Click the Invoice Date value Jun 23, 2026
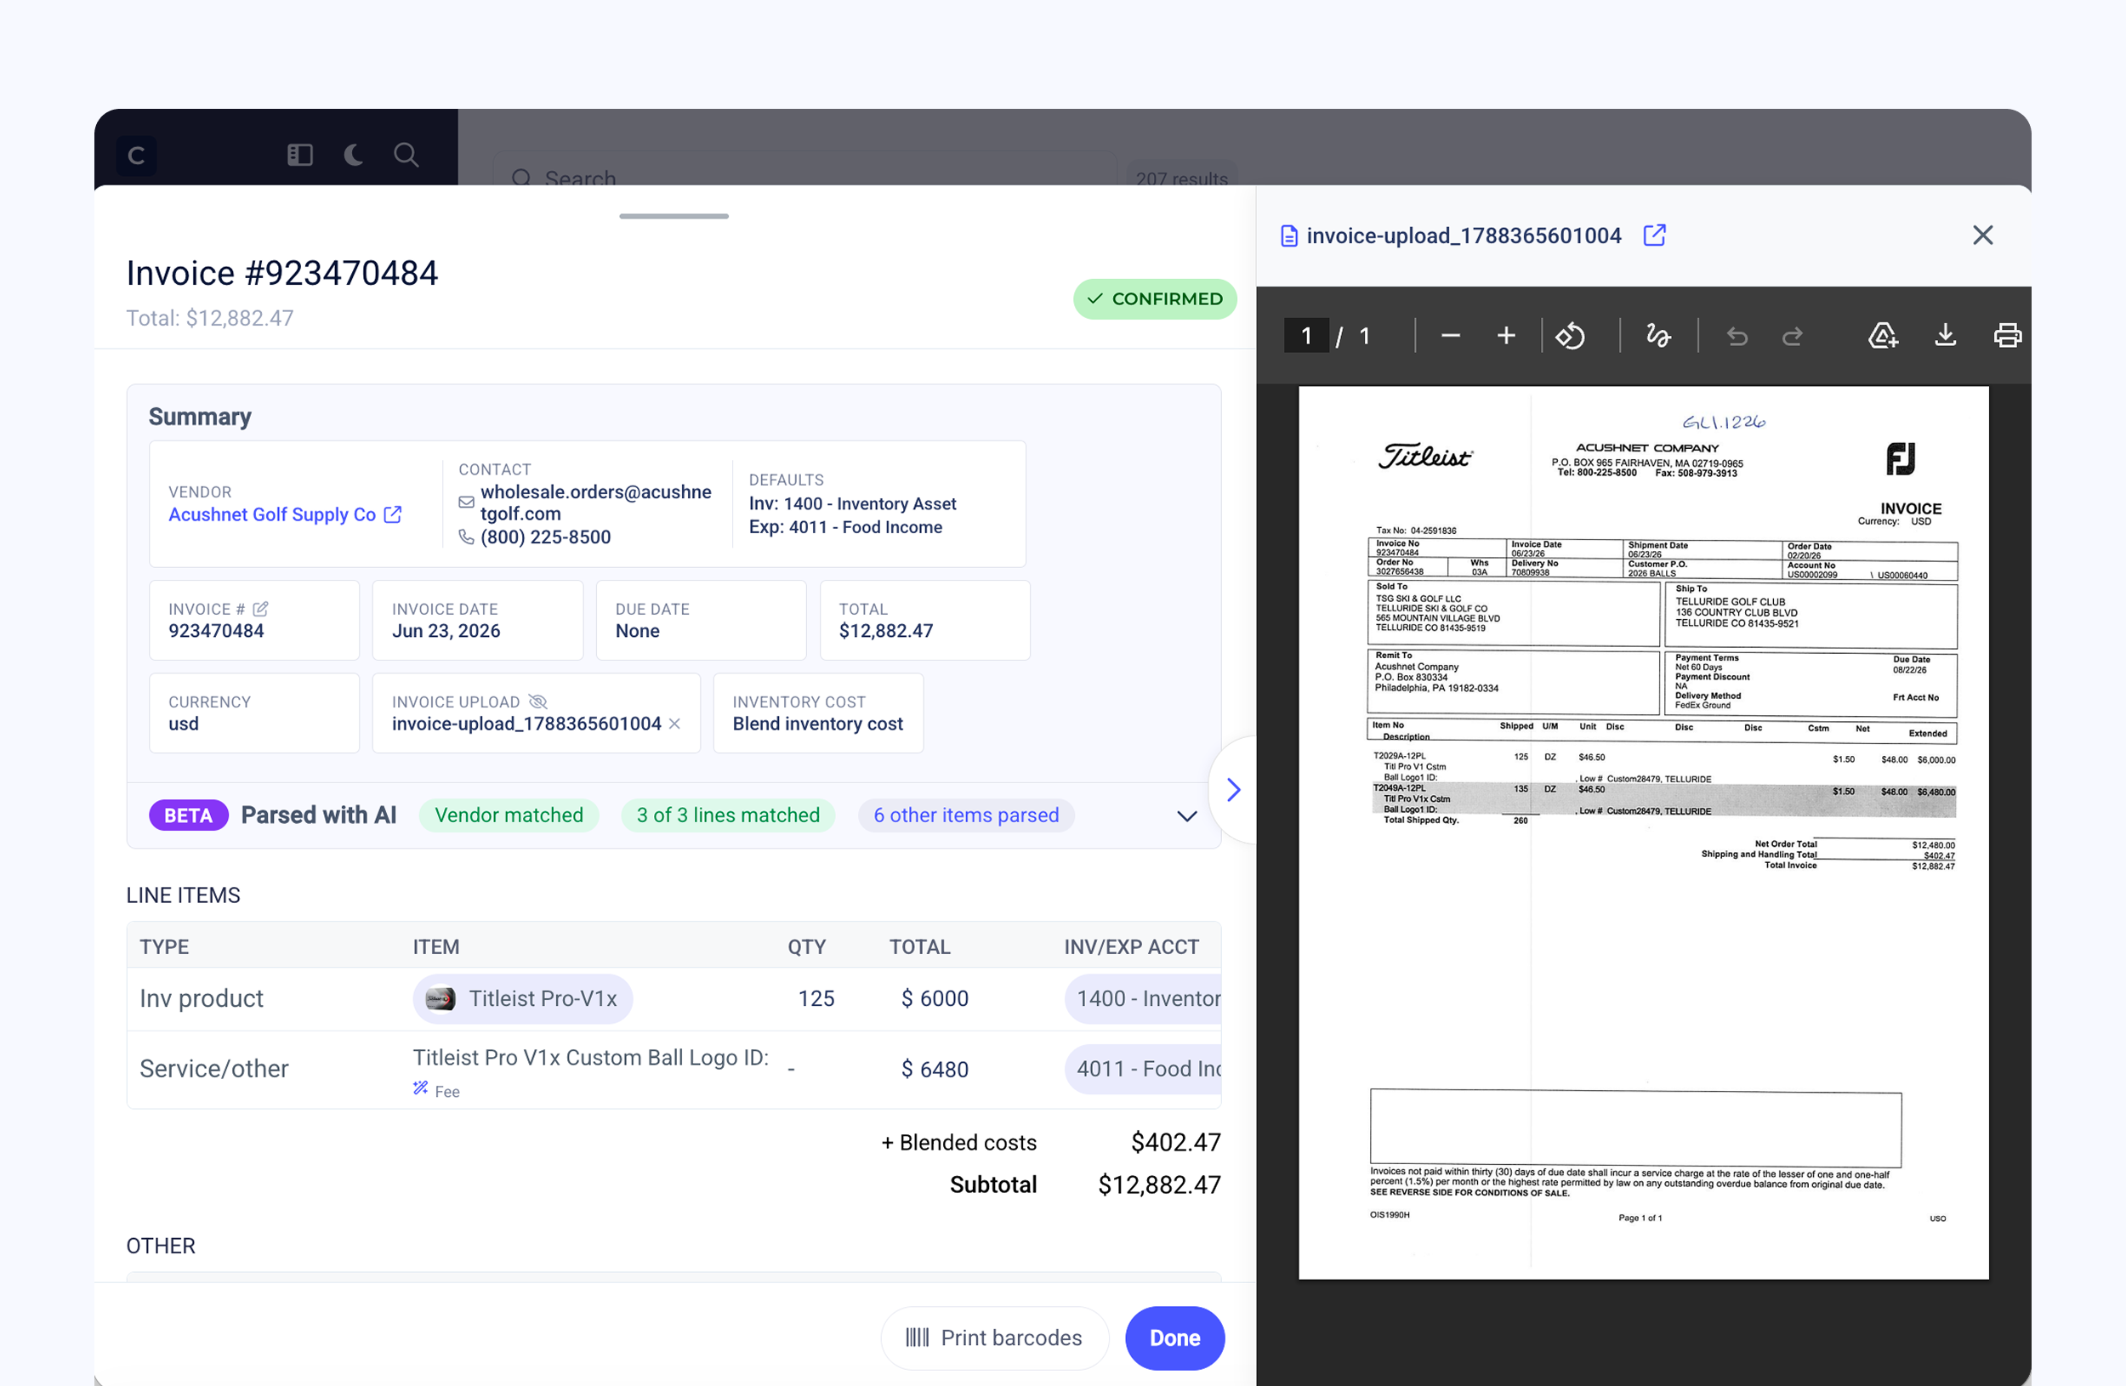Image resolution: width=2126 pixels, height=1386 pixels. (x=446, y=630)
